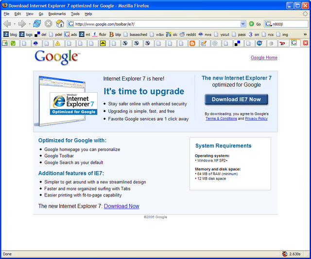The height and width of the screenshot is (259, 311).
Task: Open the Tools menu
Action: click(75, 14)
